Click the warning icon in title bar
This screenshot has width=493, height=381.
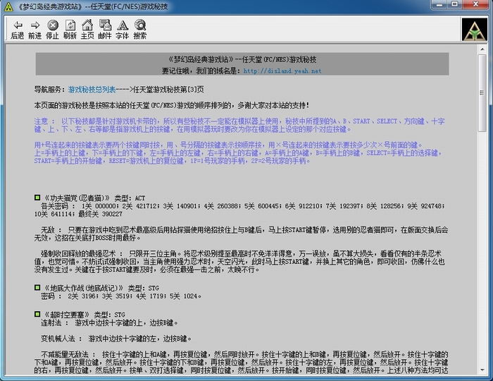point(8,6)
